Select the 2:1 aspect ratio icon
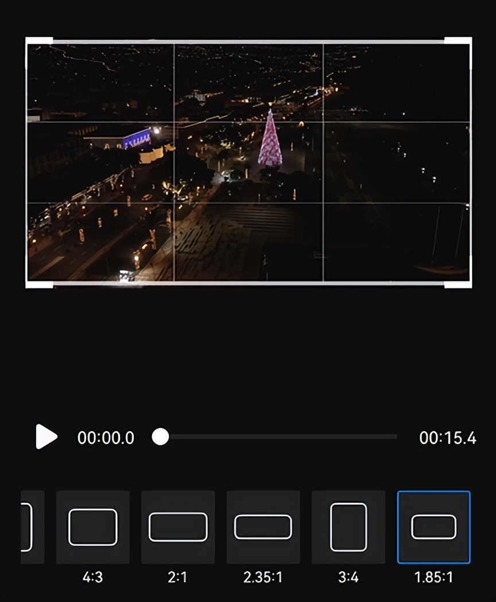This screenshot has width=496, height=602. tap(178, 527)
